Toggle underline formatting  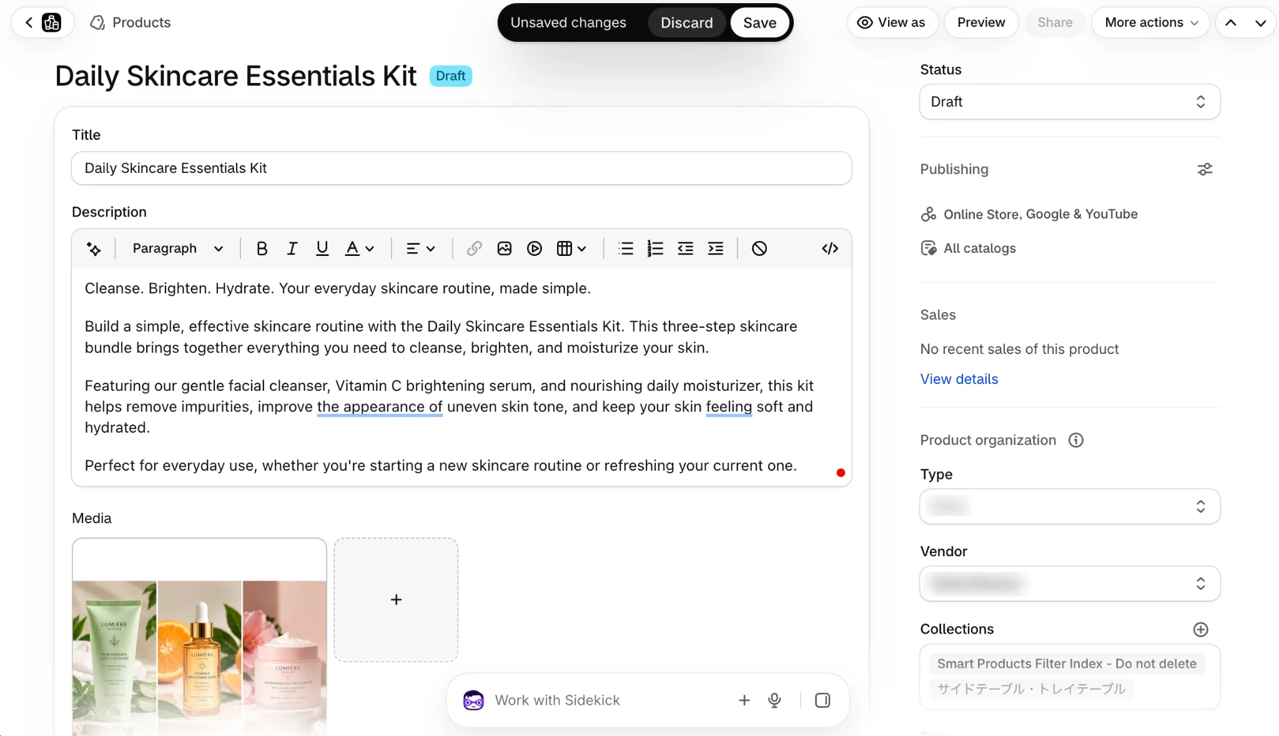click(322, 248)
